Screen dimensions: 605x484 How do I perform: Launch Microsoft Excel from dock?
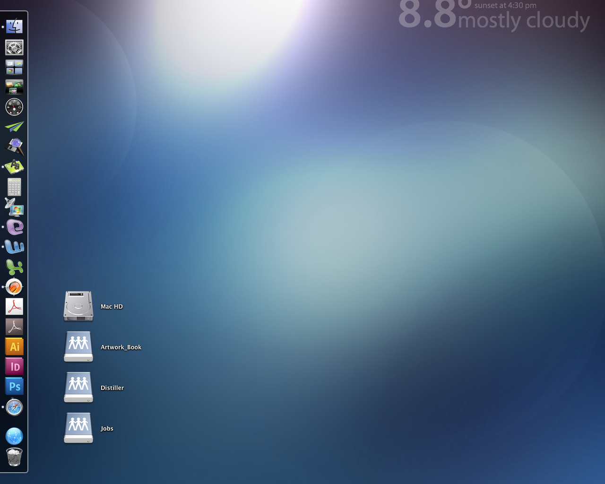14,267
